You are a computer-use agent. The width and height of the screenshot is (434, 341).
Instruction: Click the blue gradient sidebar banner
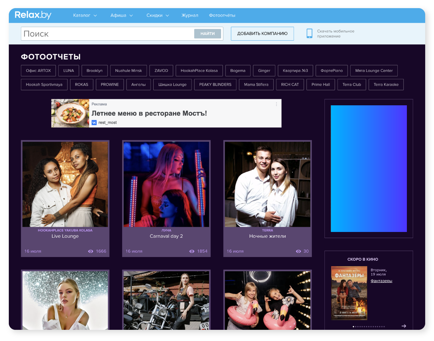click(369, 169)
